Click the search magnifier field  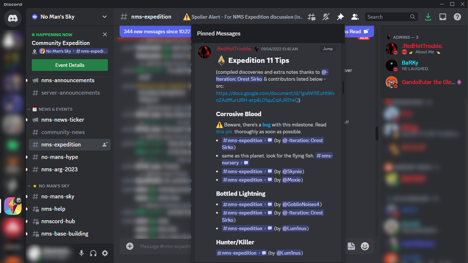coord(392,17)
